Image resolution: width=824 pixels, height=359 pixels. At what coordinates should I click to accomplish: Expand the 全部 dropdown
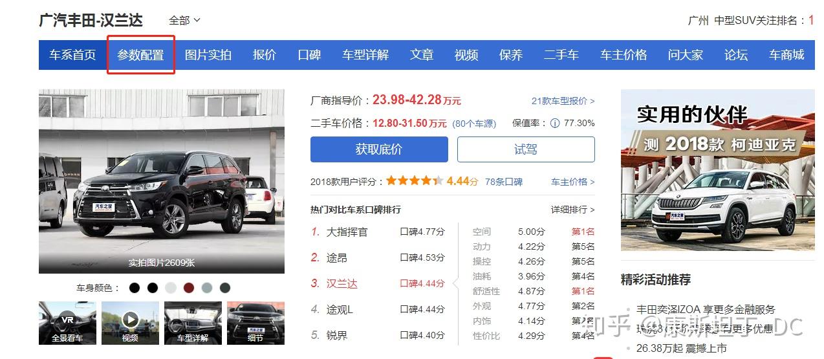click(185, 21)
